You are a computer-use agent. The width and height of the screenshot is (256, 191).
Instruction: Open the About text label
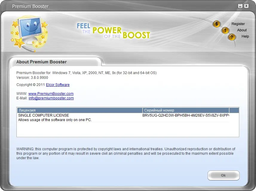(242, 30)
